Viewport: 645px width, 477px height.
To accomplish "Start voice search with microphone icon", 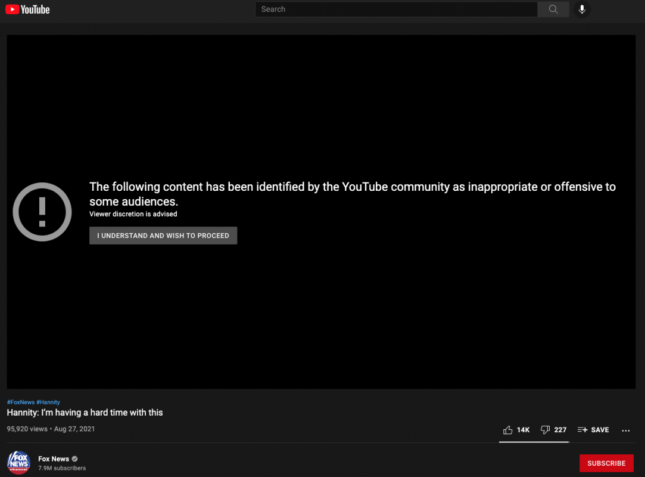I will pyautogui.click(x=582, y=9).
